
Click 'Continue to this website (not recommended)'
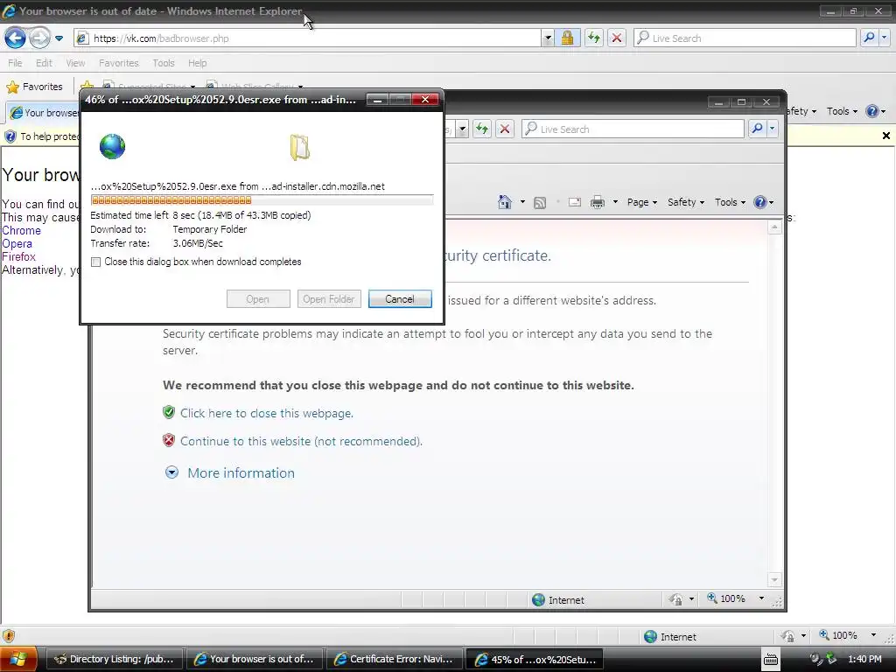pos(301,441)
